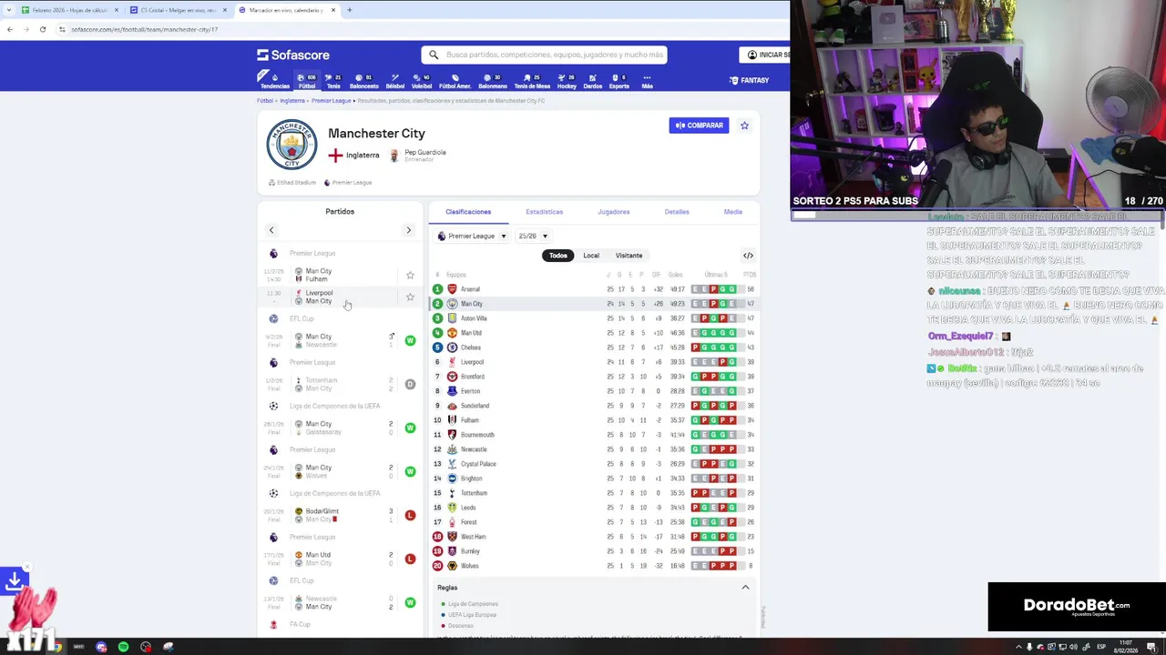Click the browser reload button
Viewport: 1166px width, 655px height.
(x=42, y=29)
